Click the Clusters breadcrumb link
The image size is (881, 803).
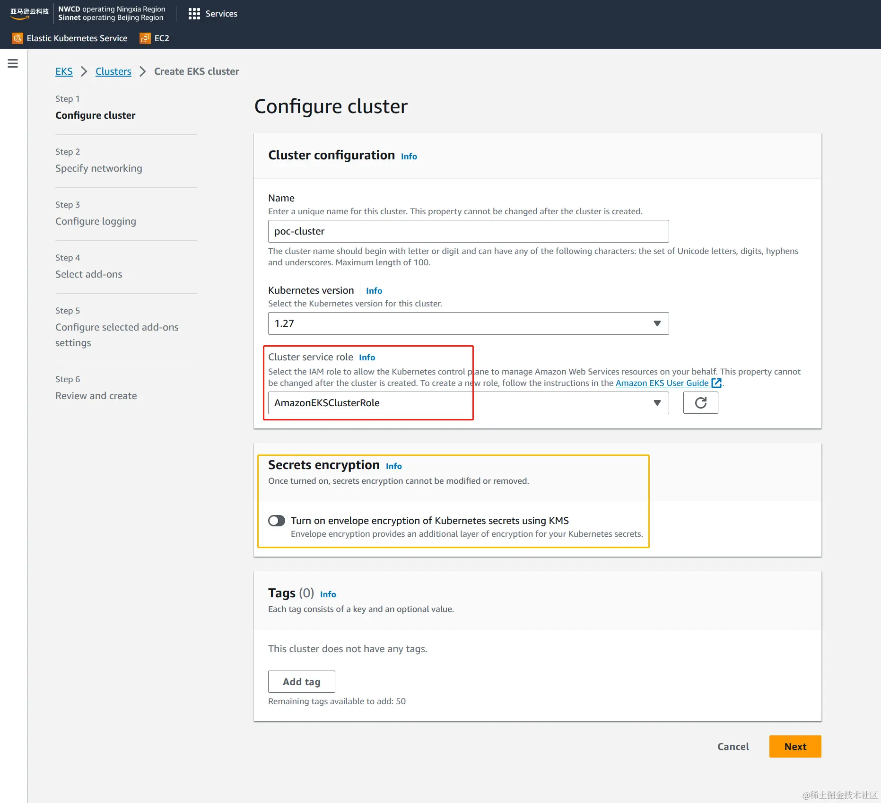click(113, 71)
